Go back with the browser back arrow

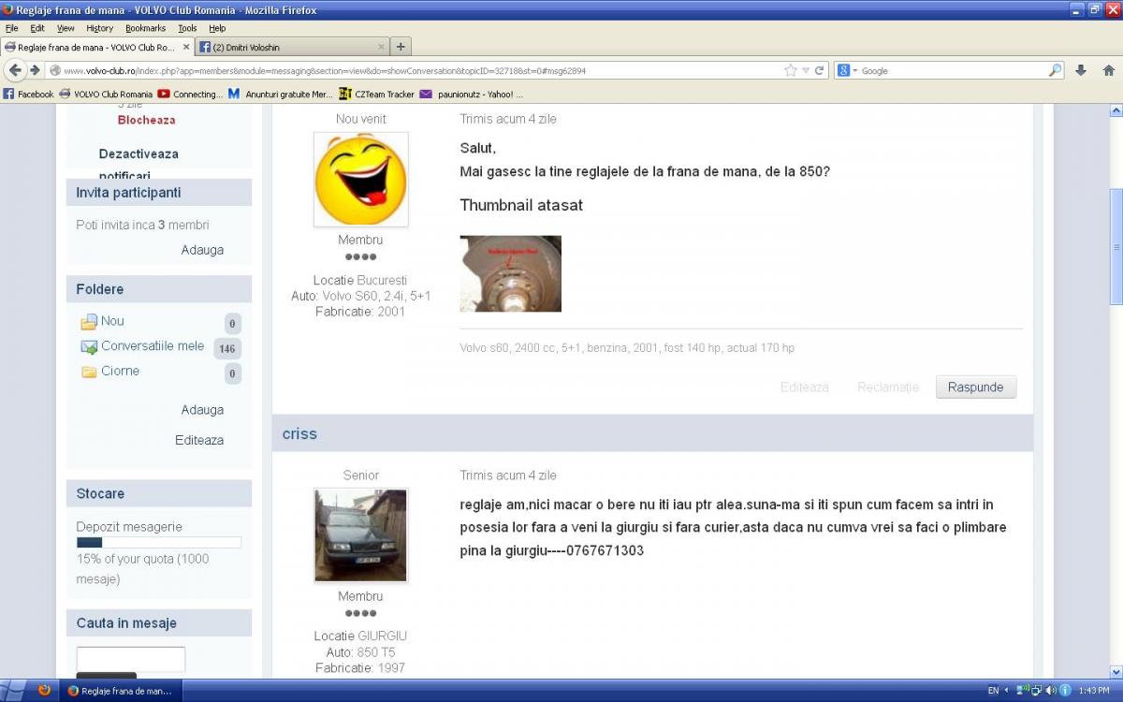[15, 70]
